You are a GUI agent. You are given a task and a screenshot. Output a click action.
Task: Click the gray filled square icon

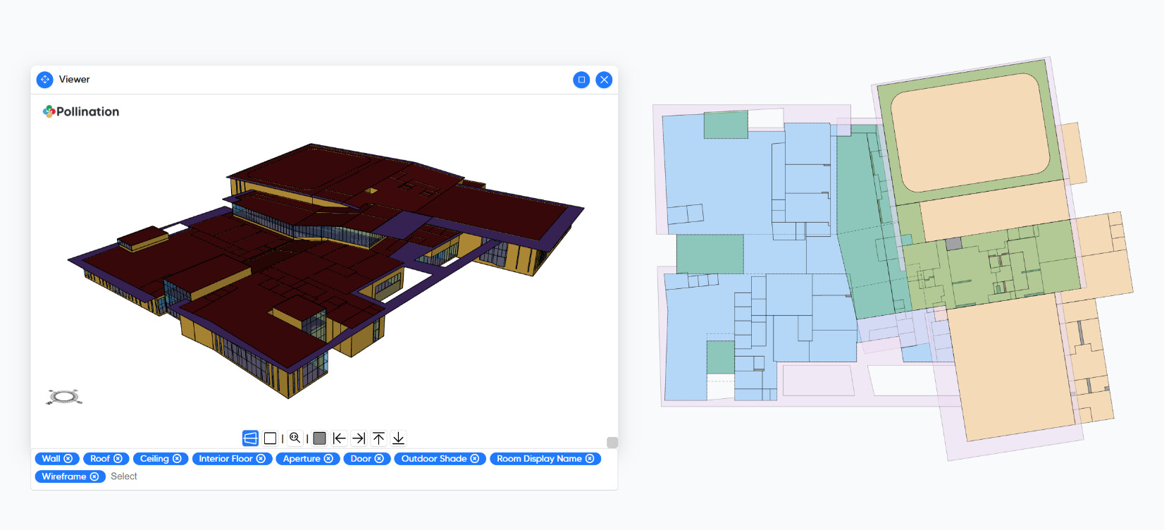click(319, 438)
